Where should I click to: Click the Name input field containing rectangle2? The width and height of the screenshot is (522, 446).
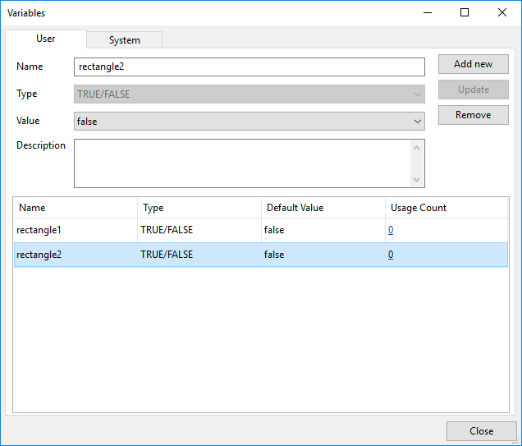250,67
